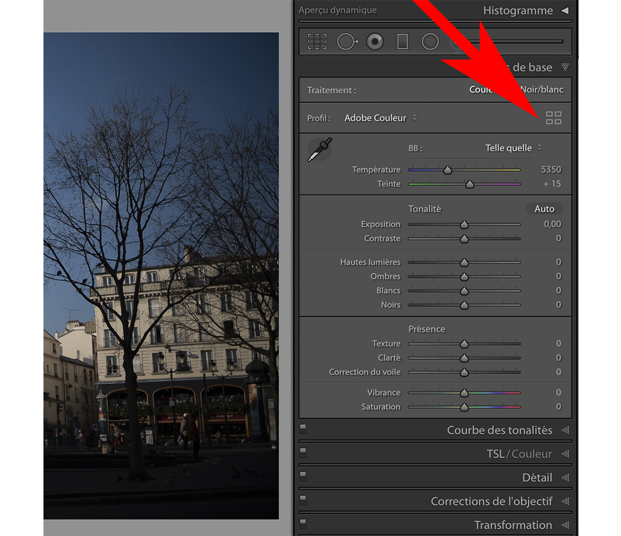The width and height of the screenshot is (621, 536).
Task: Expand the Transformation panel
Action: 565,525
